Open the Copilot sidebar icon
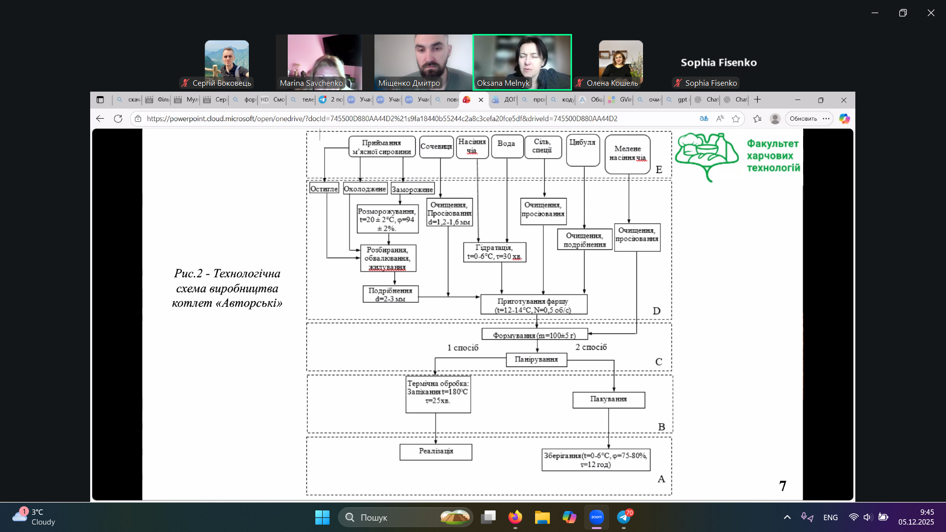 [844, 119]
